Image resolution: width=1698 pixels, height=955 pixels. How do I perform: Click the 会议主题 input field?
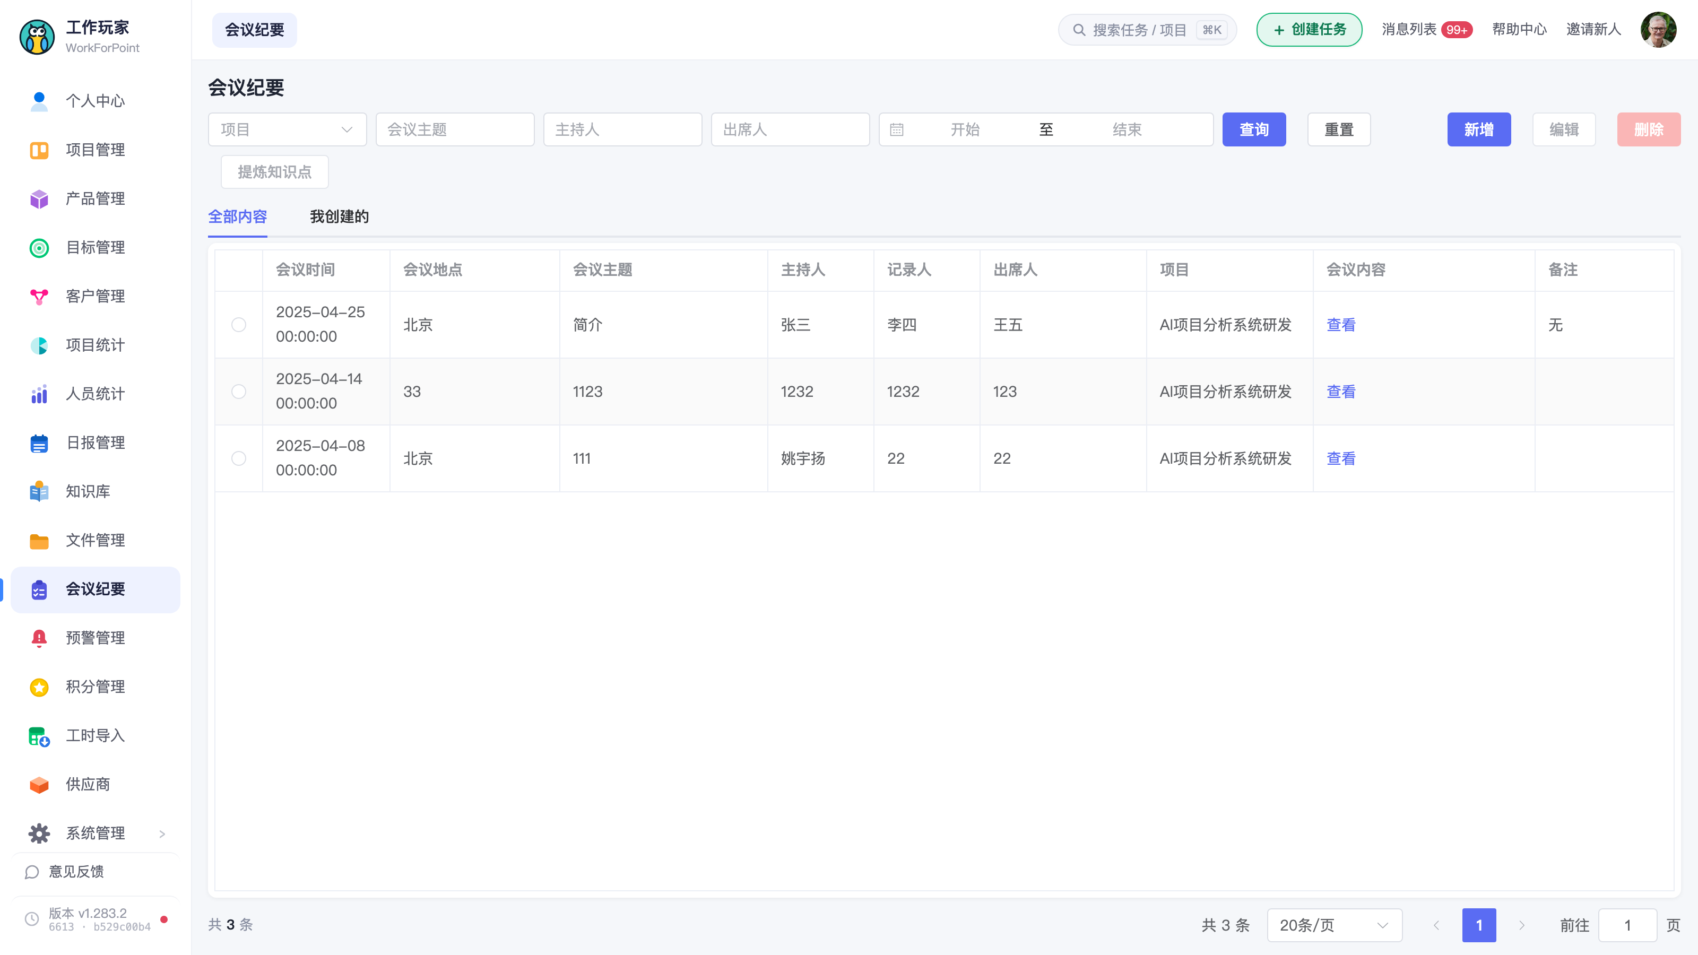point(455,130)
